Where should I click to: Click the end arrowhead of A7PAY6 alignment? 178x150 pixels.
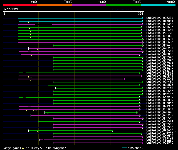(x=137, y=113)
